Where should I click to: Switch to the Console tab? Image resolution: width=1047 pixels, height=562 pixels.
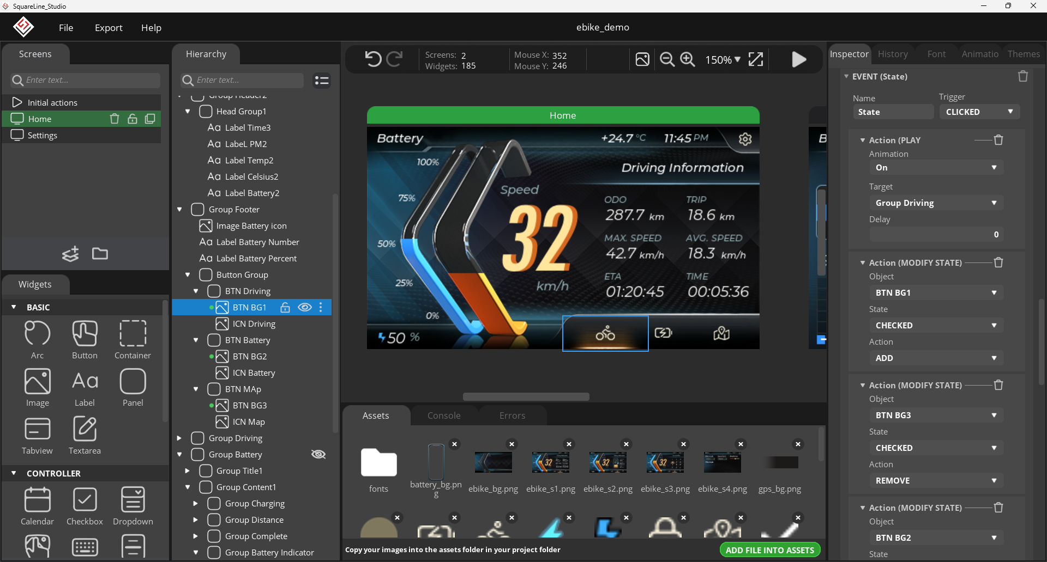(x=444, y=416)
